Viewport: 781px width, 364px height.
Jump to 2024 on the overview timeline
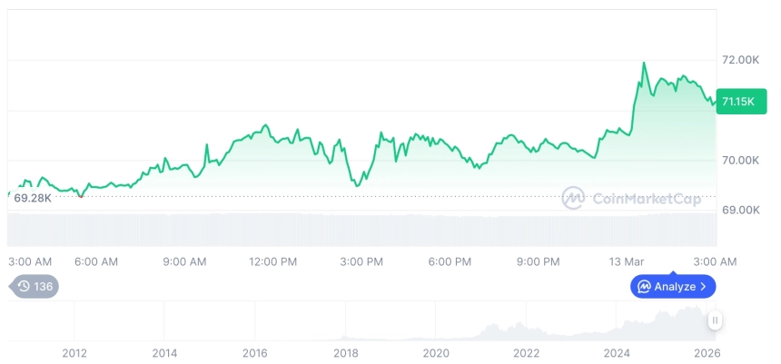[x=617, y=353]
